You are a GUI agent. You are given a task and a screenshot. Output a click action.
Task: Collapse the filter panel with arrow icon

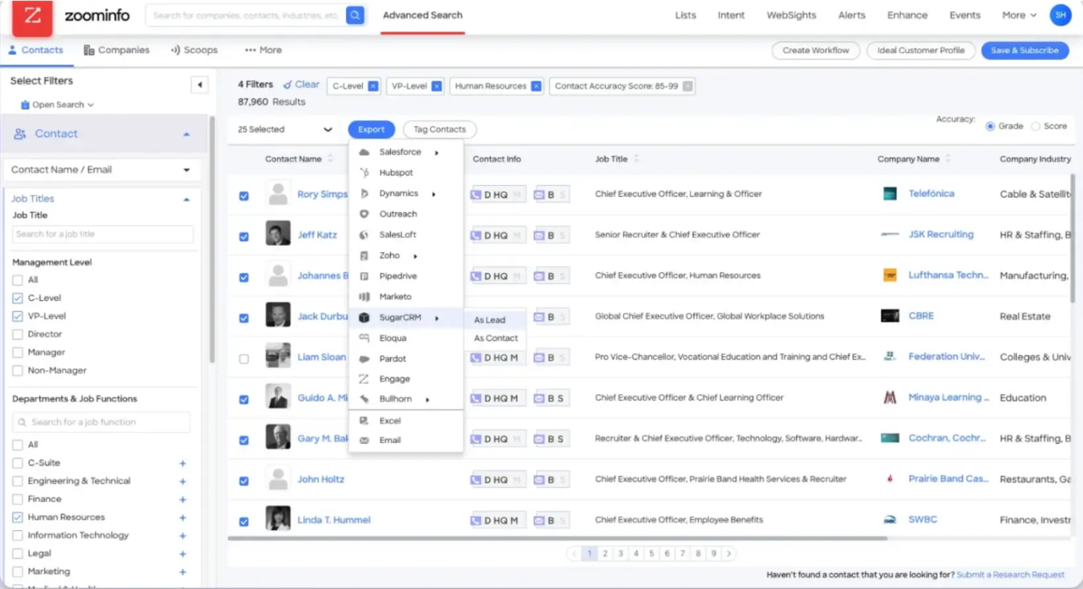200,84
